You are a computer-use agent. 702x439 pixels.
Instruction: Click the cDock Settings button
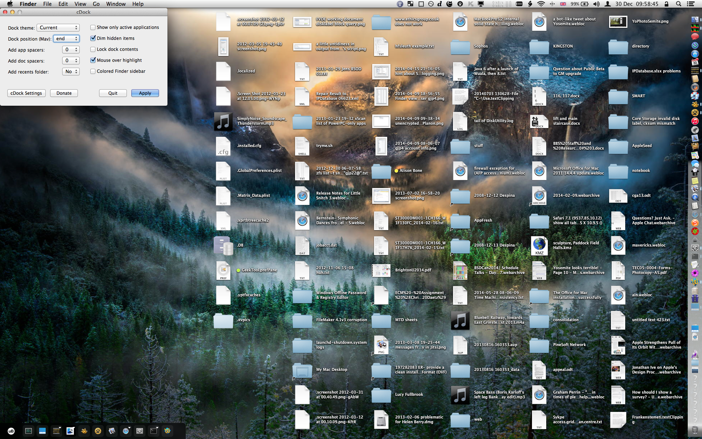point(26,93)
